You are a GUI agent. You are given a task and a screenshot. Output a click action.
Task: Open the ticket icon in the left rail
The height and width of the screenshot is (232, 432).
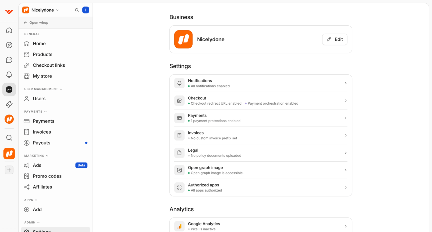9,104
